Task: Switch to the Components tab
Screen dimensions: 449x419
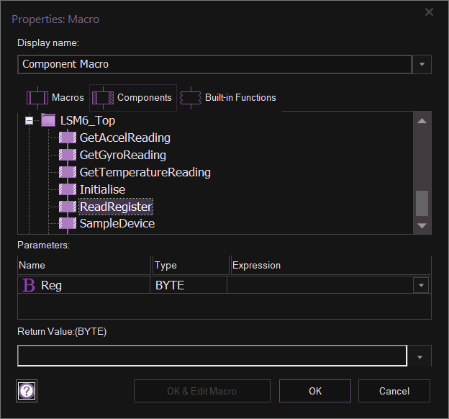Action: [x=133, y=98]
